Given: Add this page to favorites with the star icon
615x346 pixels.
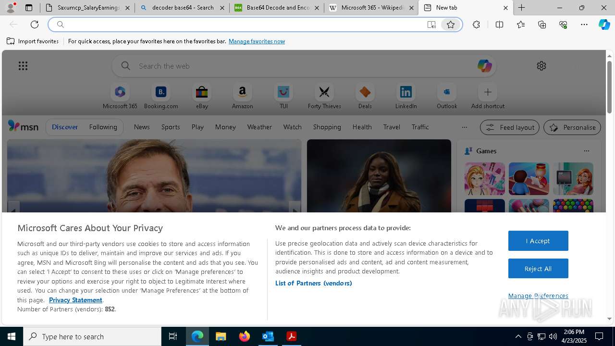Looking at the screenshot, I should point(451,25).
